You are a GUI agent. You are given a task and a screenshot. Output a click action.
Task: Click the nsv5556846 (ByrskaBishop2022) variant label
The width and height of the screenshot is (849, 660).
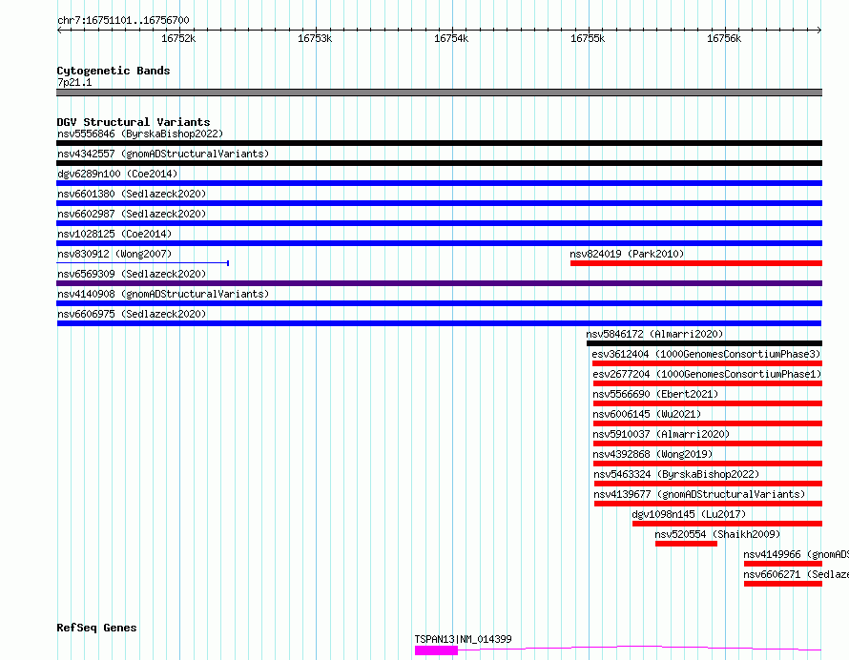[140, 134]
